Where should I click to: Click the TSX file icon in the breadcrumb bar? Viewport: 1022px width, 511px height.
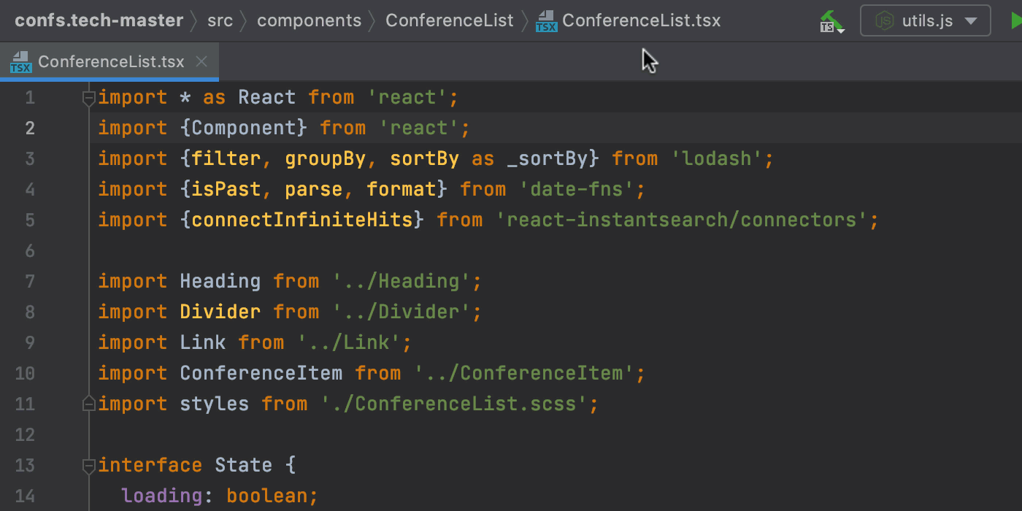coord(545,20)
